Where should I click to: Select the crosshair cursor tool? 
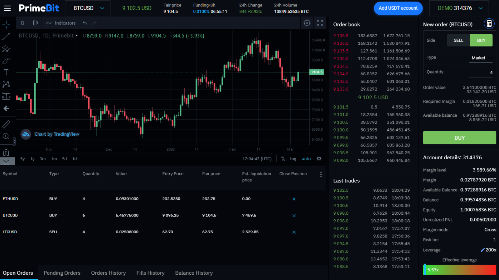pos(6,25)
